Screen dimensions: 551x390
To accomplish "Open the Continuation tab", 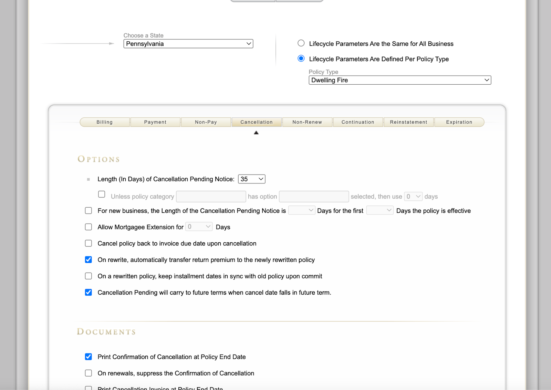I will tap(358, 122).
